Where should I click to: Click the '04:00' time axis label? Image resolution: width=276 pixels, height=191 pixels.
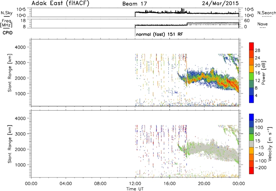coord(66,184)
